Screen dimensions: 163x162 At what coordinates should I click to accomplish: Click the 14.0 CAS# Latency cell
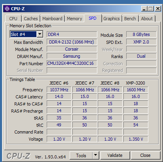tap(59, 96)
